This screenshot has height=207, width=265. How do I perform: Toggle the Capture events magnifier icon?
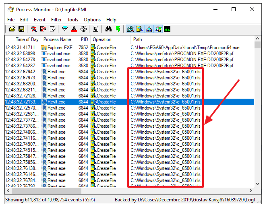(x=34, y=29)
